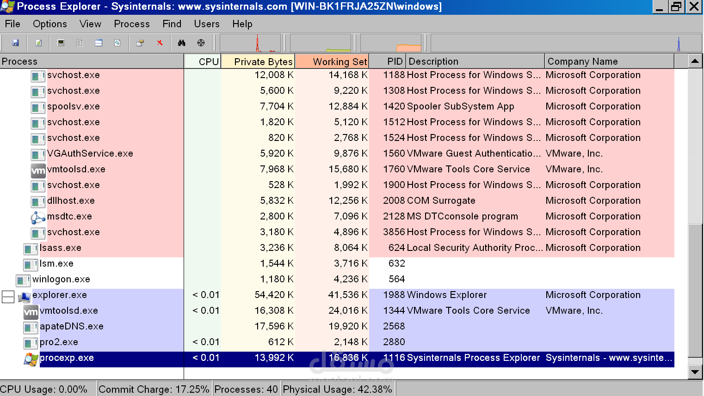Click the vertical scrollbar down arrow

click(x=695, y=372)
